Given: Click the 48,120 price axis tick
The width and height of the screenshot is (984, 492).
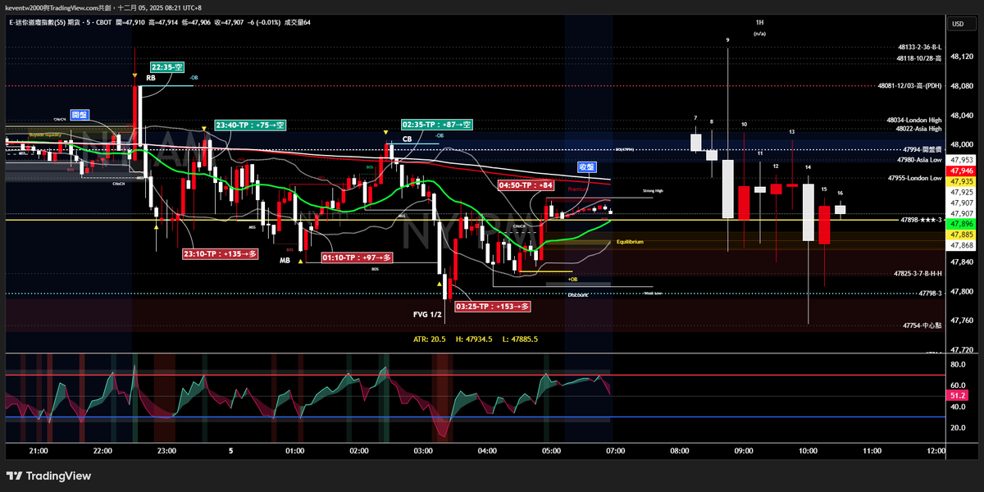Looking at the screenshot, I should click(x=961, y=57).
